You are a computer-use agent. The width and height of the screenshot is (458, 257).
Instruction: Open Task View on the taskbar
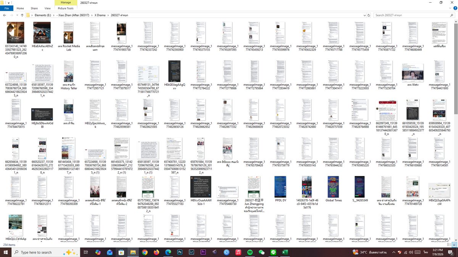coord(85,252)
